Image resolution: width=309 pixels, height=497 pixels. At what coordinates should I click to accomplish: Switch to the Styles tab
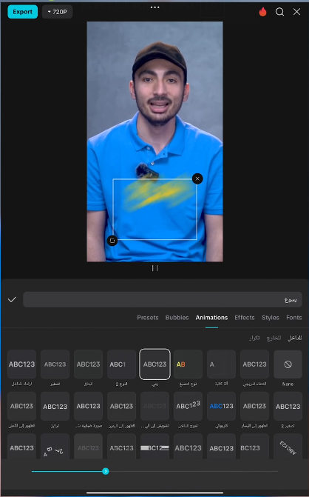click(271, 318)
